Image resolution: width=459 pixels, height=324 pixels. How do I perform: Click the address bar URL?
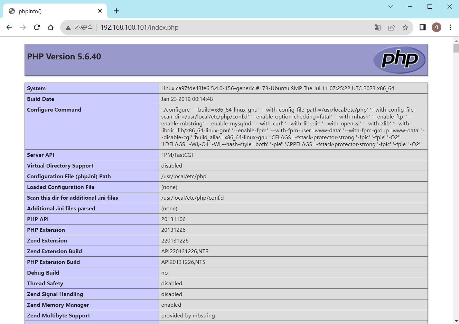click(x=139, y=28)
